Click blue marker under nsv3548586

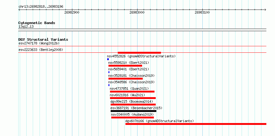coord(109,85)
